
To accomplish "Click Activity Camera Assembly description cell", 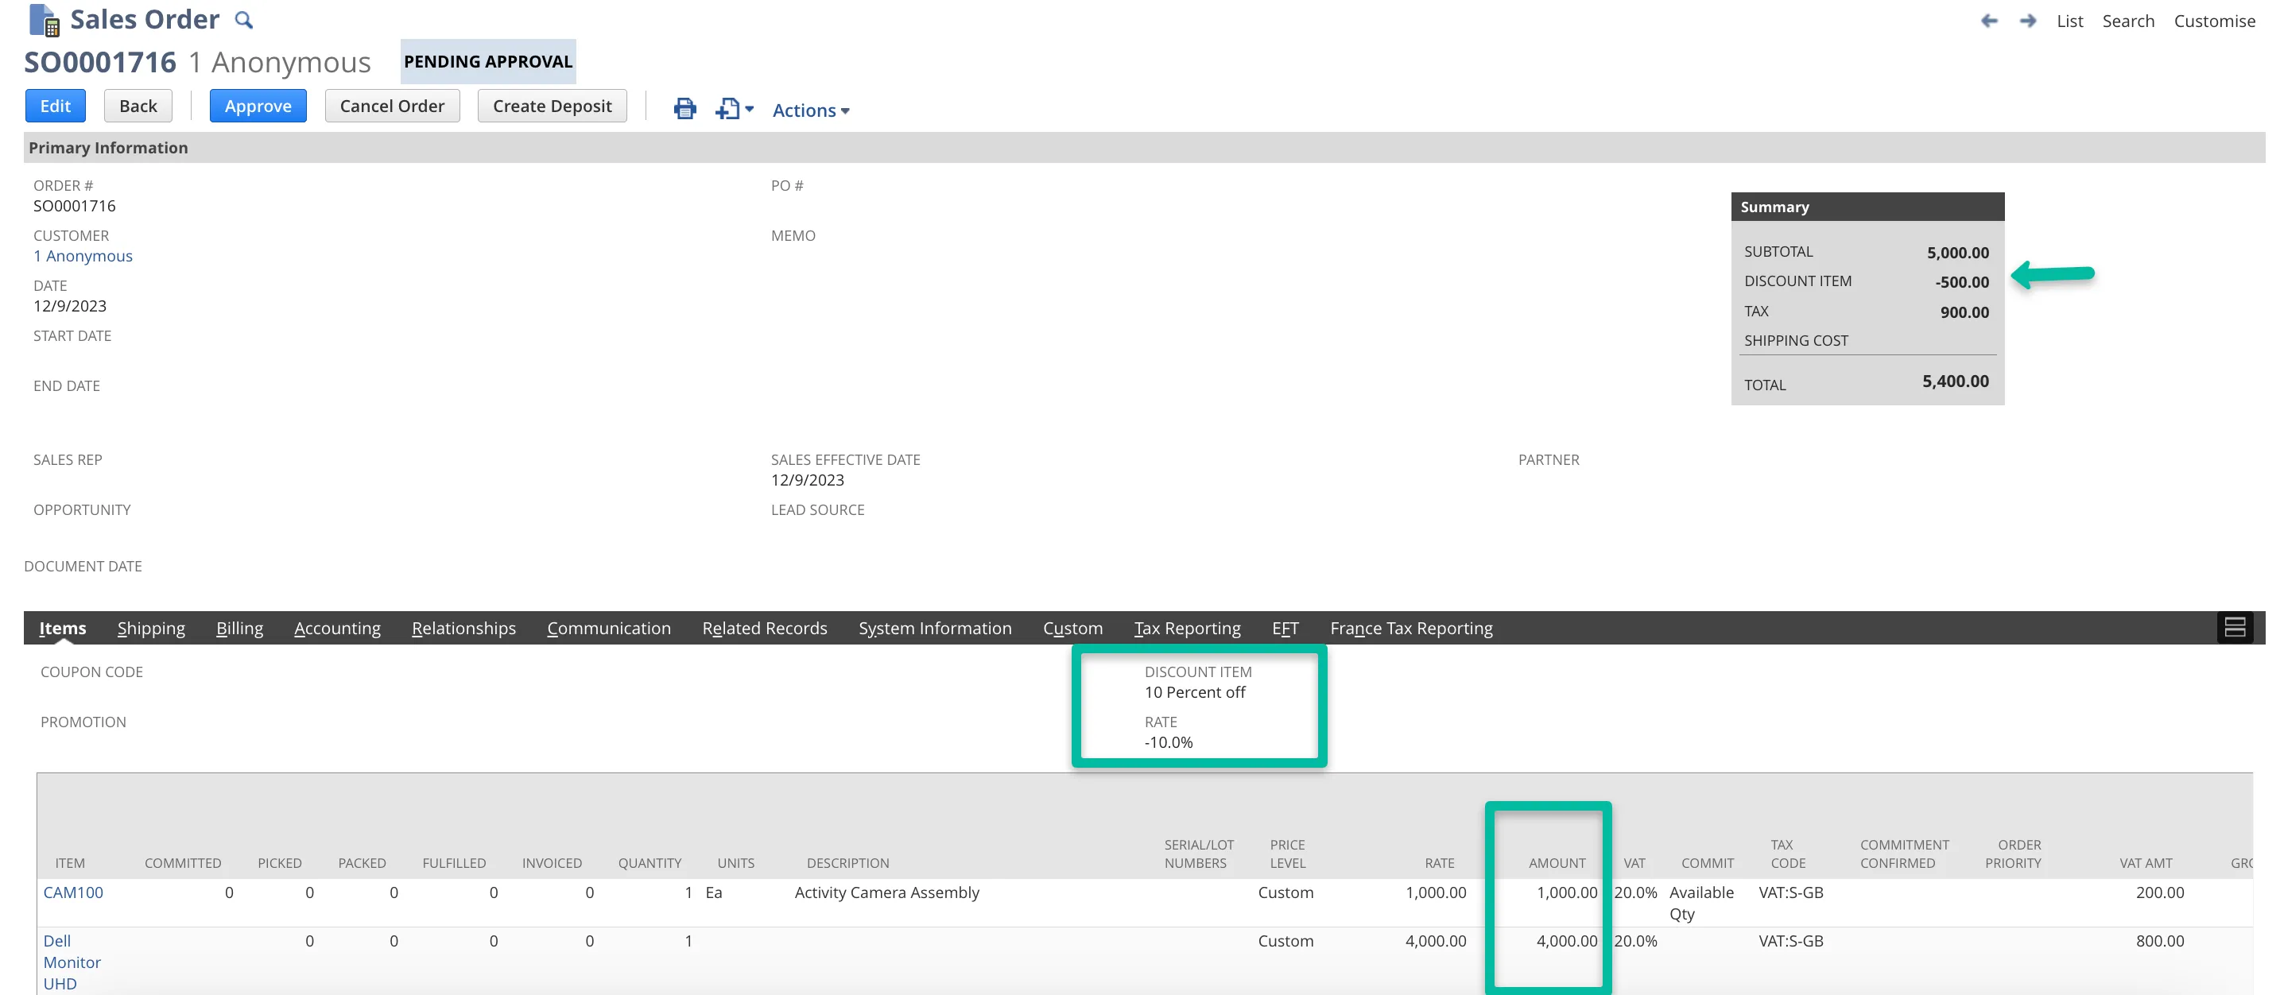I will pyautogui.click(x=887, y=892).
